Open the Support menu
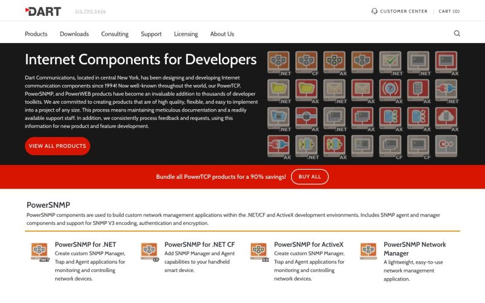This screenshot has height=303, width=485. (151, 34)
